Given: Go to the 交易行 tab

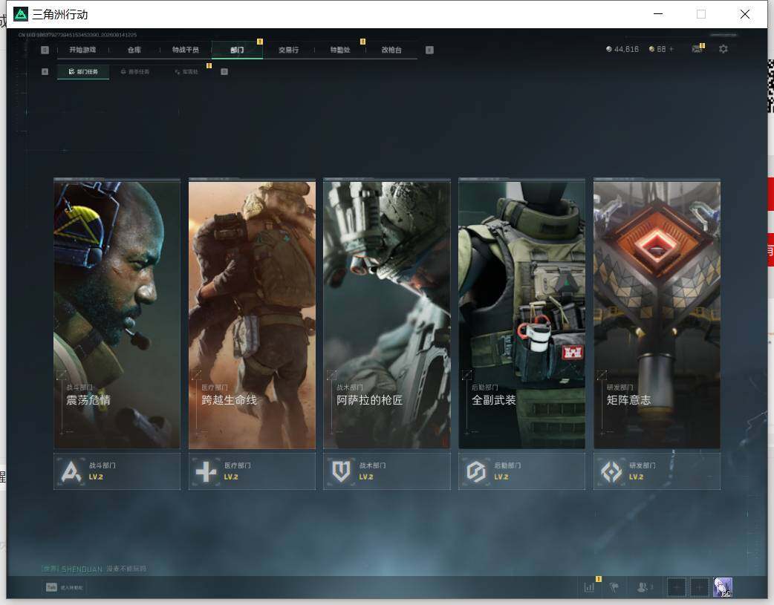Looking at the screenshot, I should [x=288, y=50].
